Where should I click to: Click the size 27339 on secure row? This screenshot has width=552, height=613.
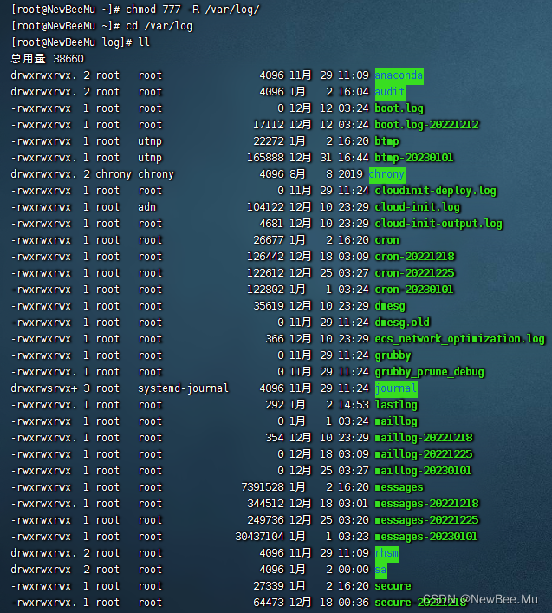[x=269, y=586]
